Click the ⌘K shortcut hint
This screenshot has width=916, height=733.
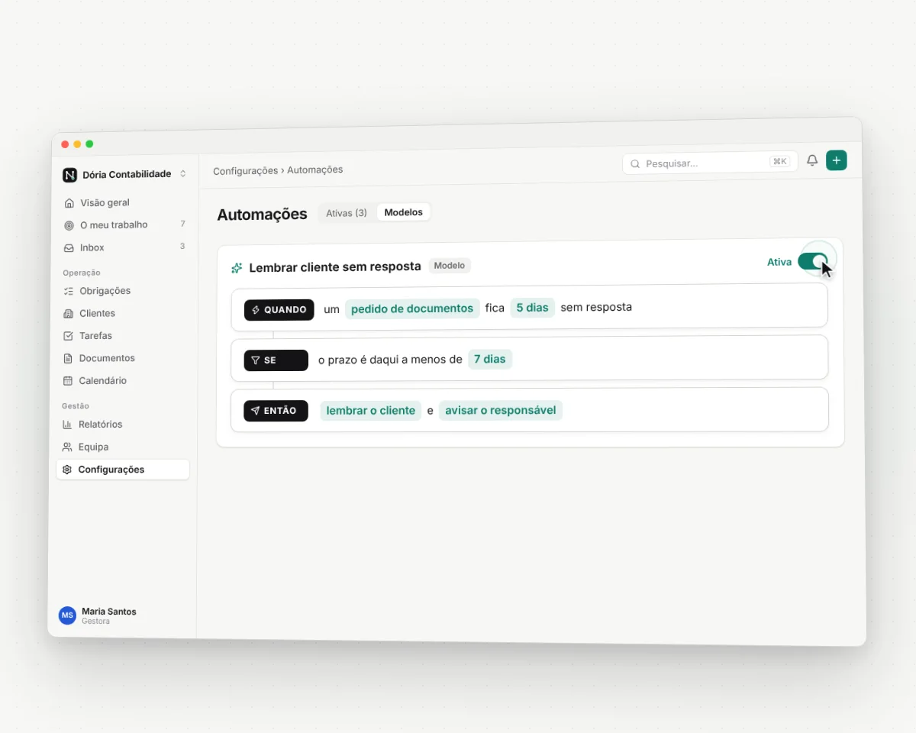coord(779,161)
